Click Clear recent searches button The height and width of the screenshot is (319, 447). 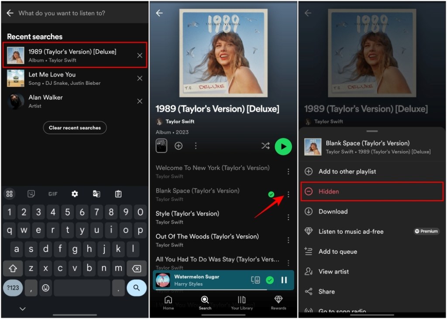coord(75,128)
